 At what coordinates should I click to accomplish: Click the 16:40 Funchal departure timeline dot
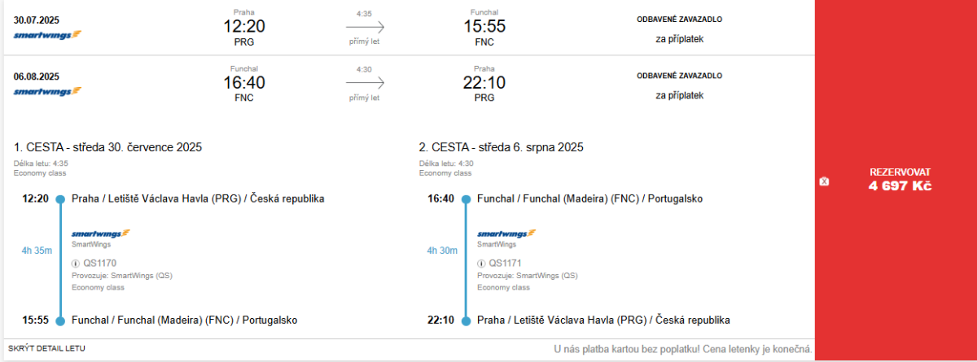[466, 199]
